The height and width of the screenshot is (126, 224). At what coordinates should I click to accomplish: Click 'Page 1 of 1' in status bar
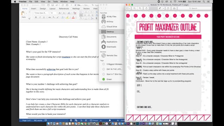tap(27, 120)
